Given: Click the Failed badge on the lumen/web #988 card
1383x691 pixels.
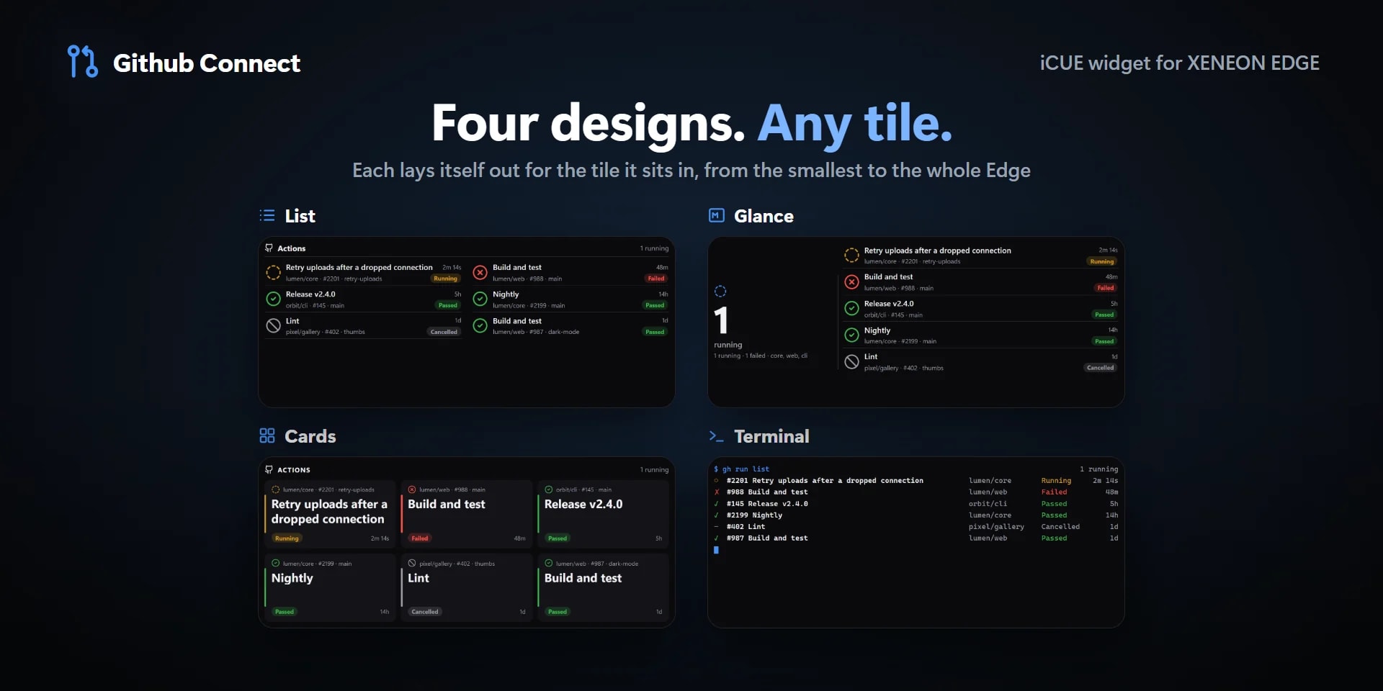Looking at the screenshot, I should click(420, 538).
